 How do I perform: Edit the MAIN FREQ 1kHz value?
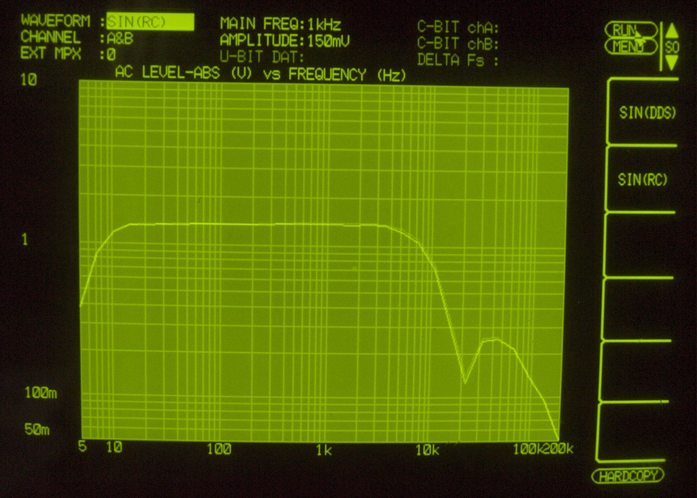(324, 24)
